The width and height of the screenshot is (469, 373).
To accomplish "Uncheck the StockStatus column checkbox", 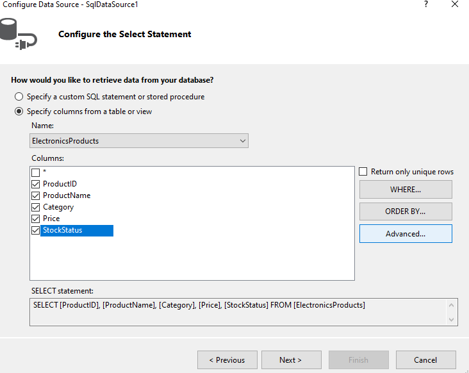I will coord(36,230).
